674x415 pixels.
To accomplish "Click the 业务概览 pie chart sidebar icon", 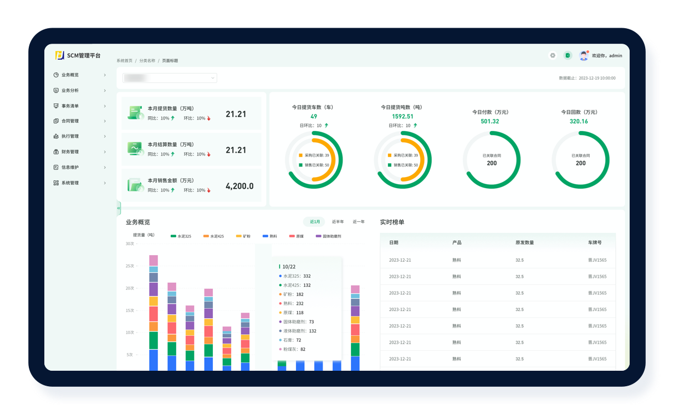I will tap(56, 75).
